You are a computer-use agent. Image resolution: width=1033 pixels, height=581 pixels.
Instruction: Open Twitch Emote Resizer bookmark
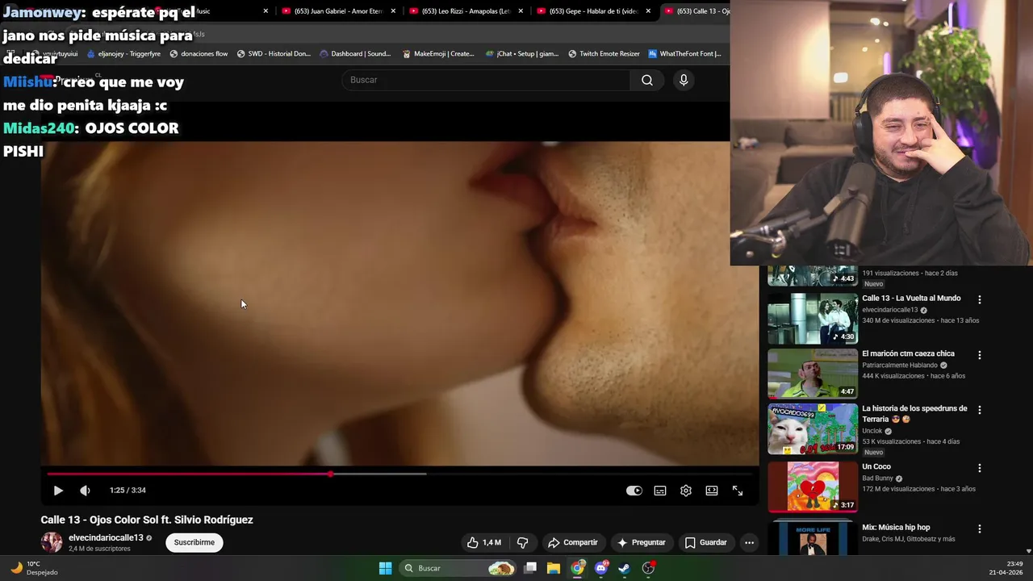point(604,54)
